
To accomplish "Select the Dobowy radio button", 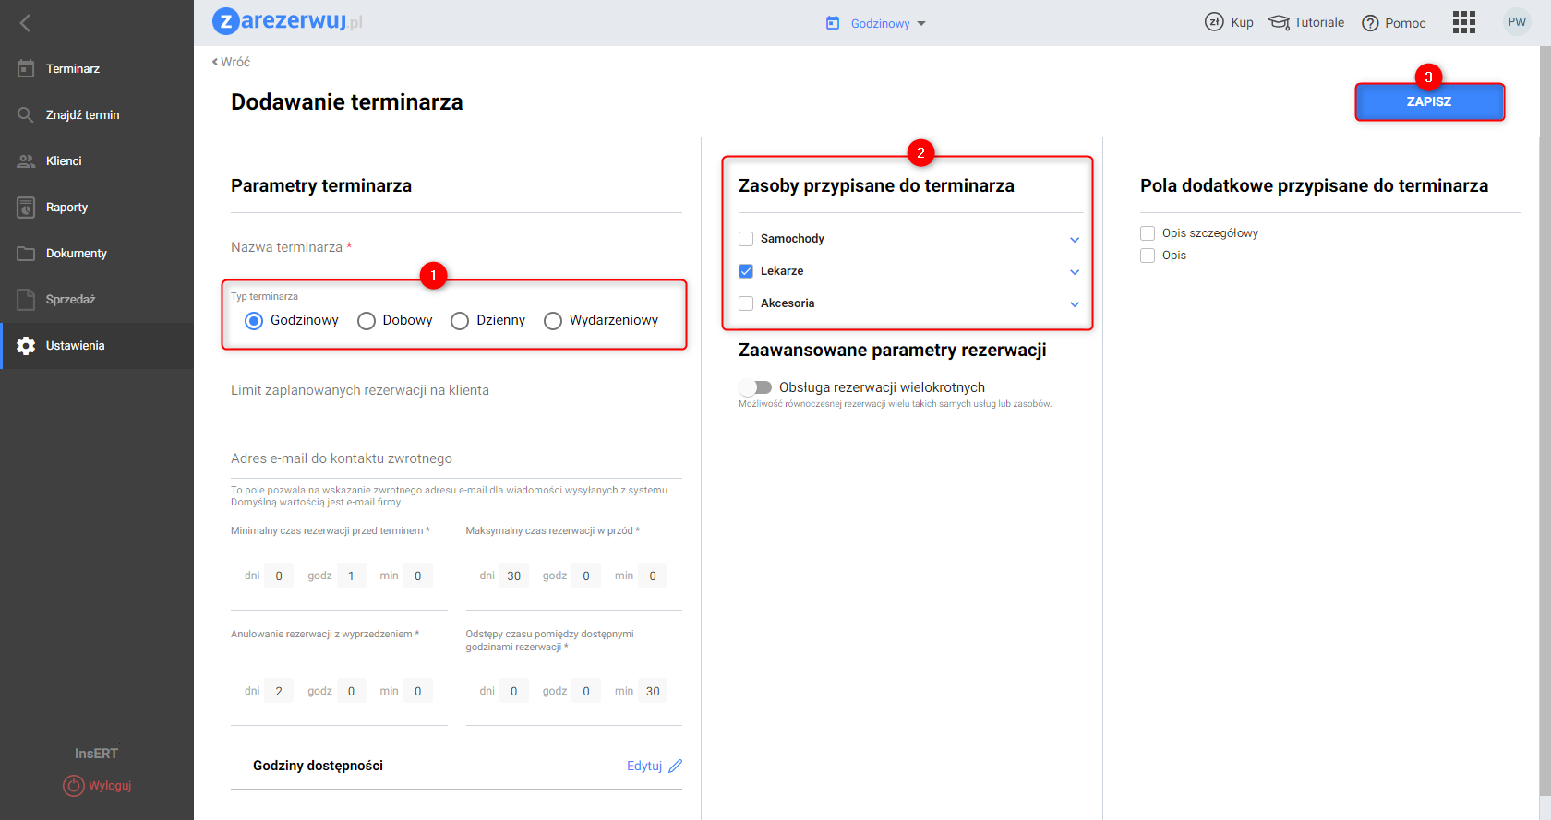I will click(x=367, y=321).
